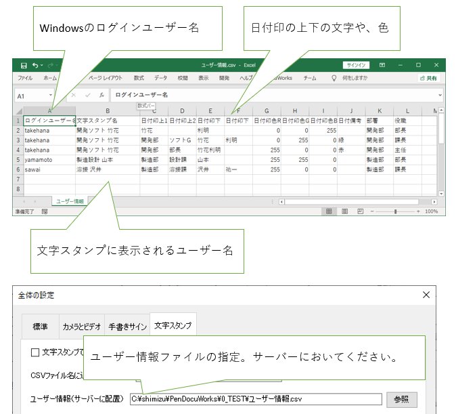This screenshot has height=414, width=456.
Task: Click vertical scrollbar up arrow
Action: click(441, 110)
